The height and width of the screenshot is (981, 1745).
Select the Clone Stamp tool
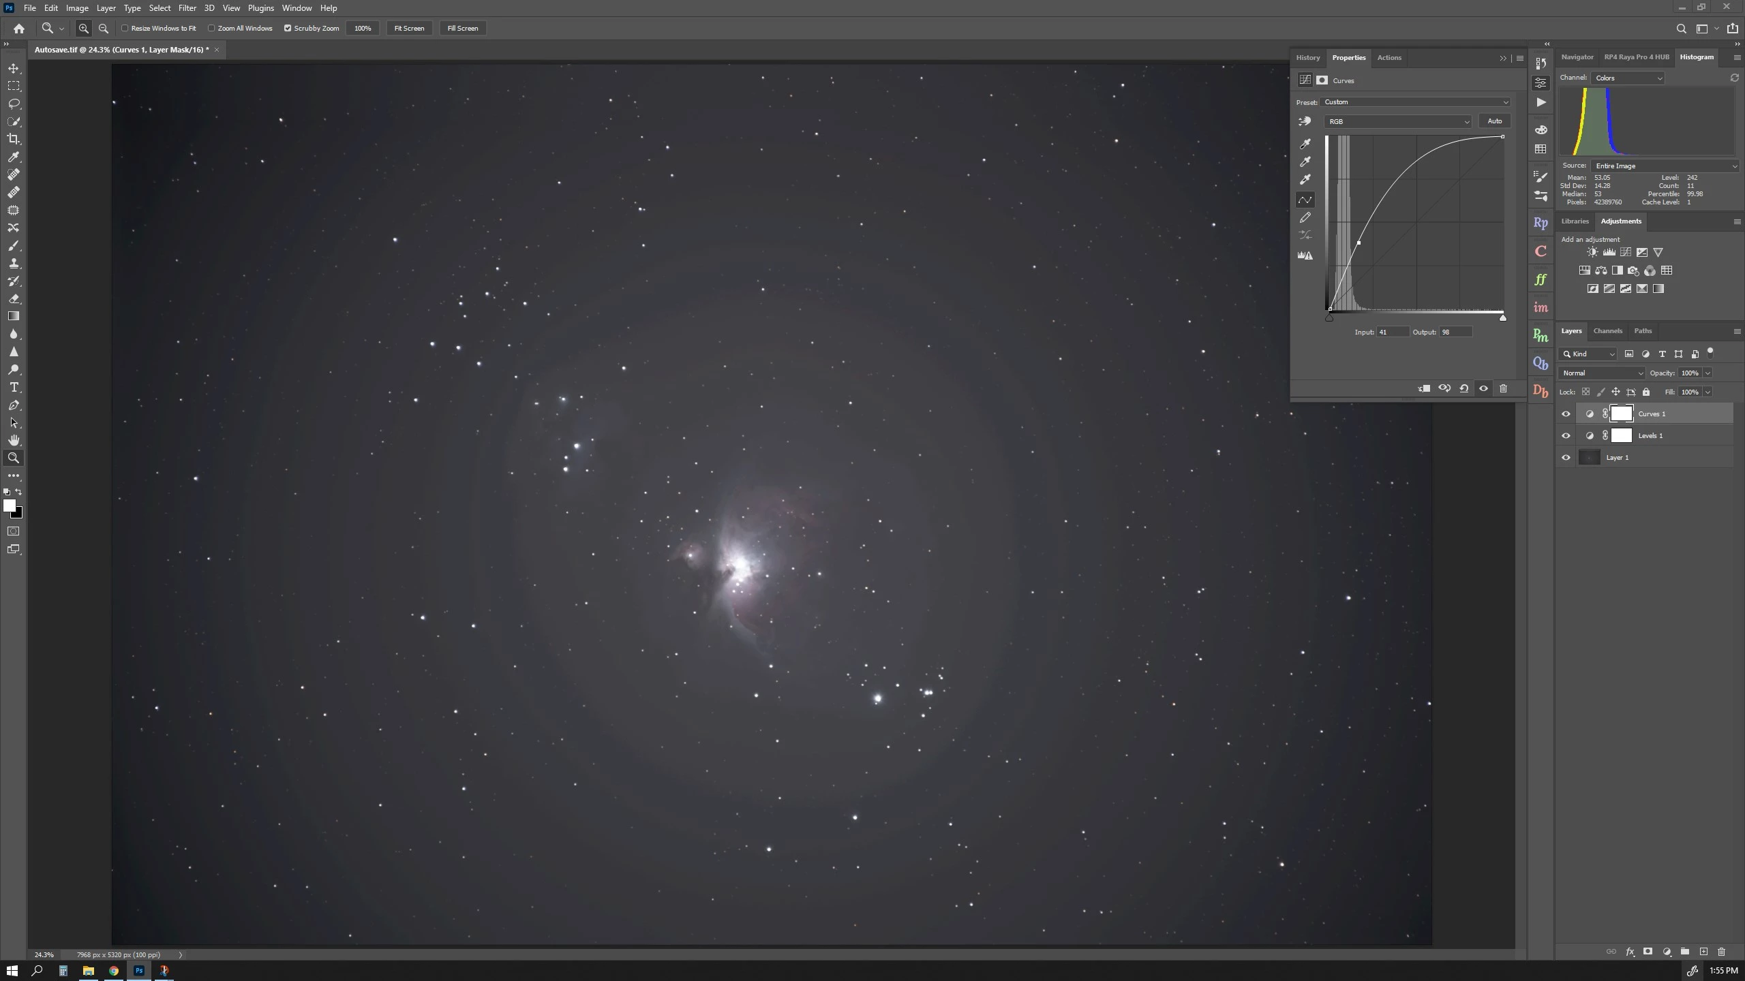(x=14, y=263)
